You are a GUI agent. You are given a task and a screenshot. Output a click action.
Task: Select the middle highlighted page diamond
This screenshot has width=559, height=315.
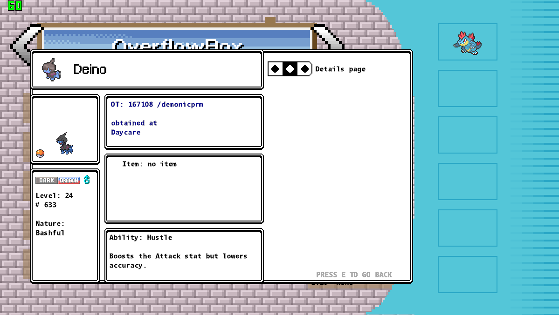tap(290, 69)
